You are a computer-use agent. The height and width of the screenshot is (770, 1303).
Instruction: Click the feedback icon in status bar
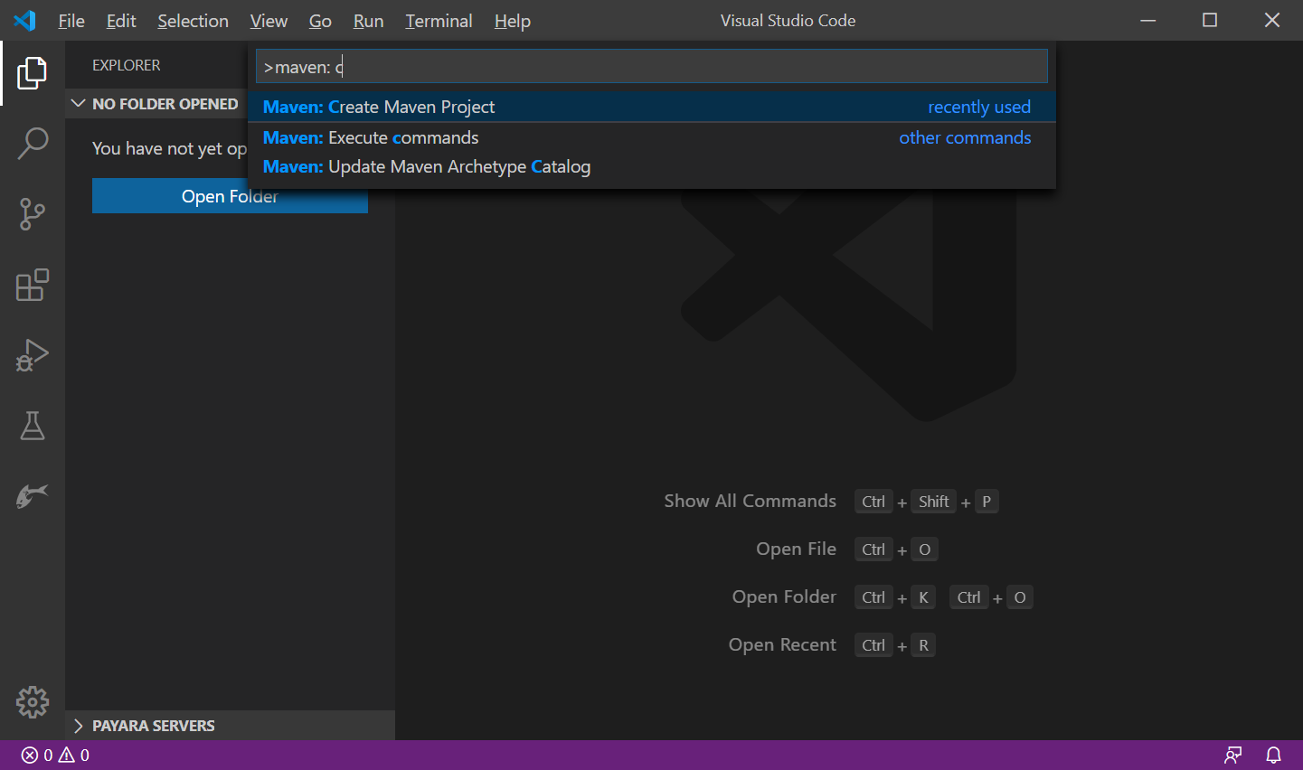pyautogui.click(x=1232, y=755)
